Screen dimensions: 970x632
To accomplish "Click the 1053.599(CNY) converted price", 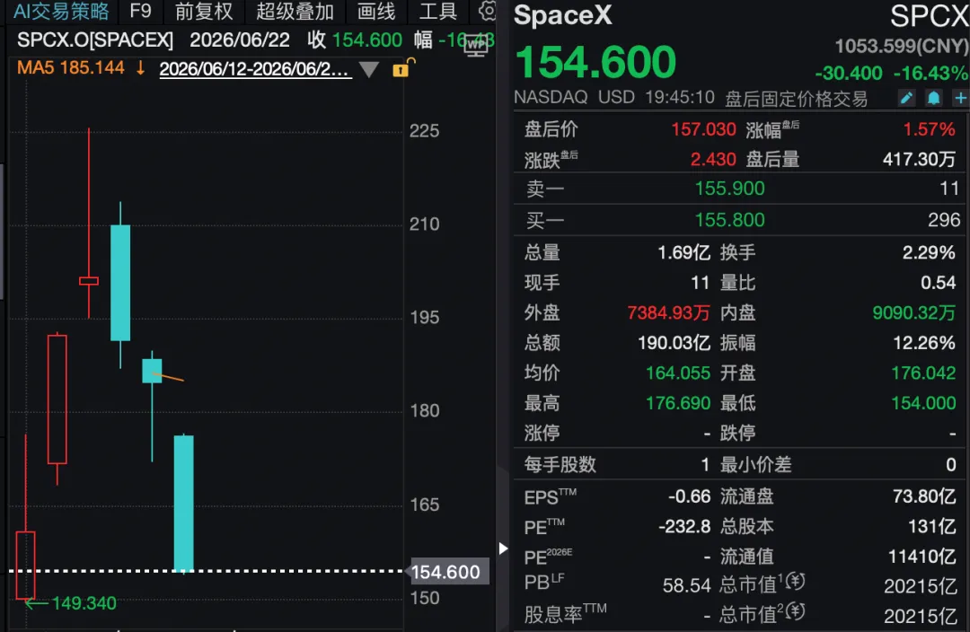I will pyautogui.click(x=902, y=46).
